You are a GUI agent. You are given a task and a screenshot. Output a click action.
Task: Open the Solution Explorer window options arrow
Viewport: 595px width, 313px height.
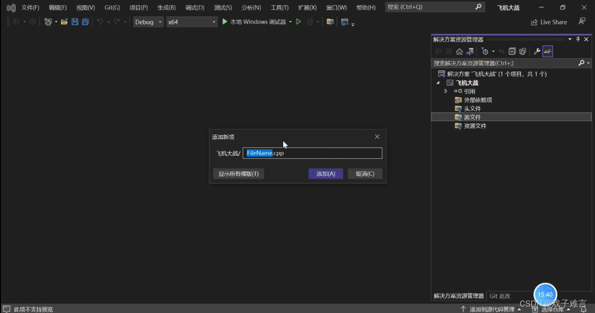pos(570,39)
